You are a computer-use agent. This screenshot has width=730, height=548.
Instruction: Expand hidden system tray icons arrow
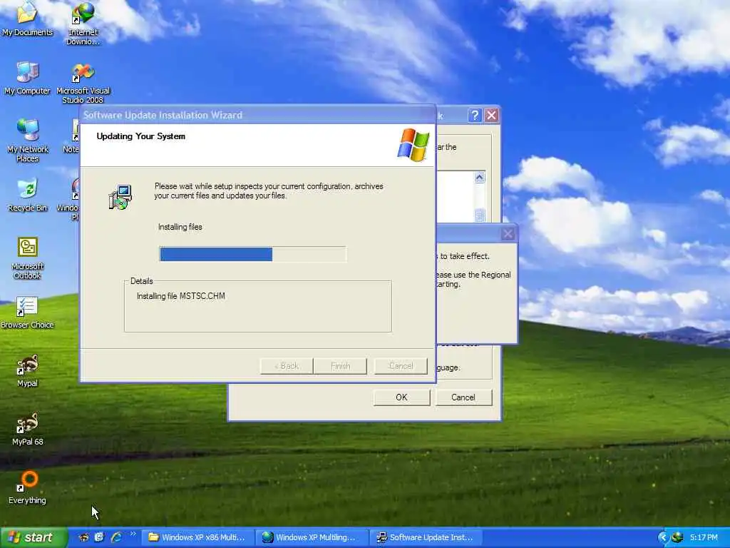(x=662, y=538)
